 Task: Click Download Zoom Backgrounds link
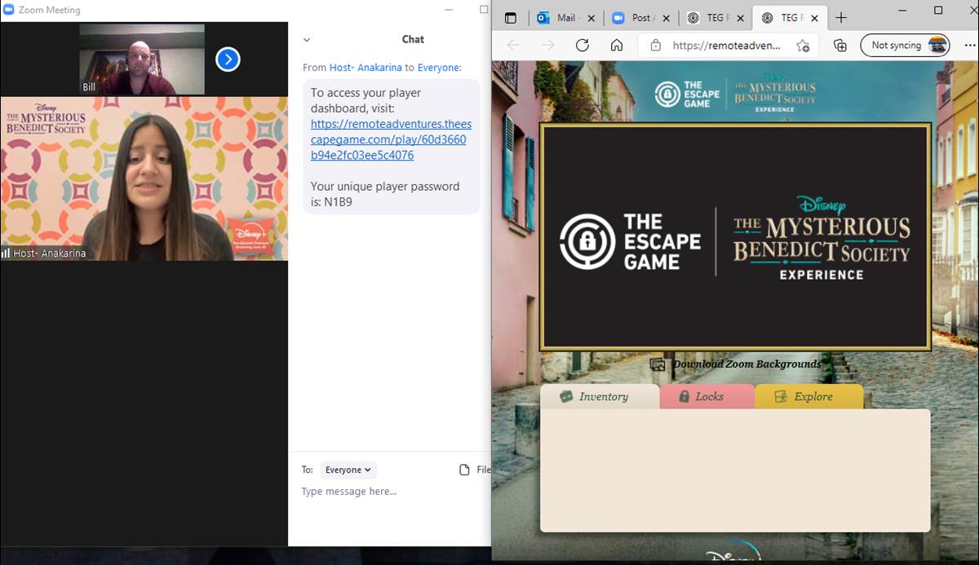click(746, 364)
